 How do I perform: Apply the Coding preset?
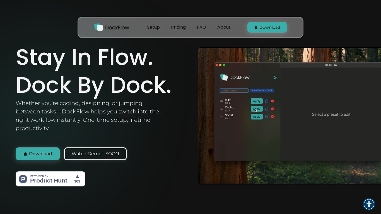coord(257,109)
